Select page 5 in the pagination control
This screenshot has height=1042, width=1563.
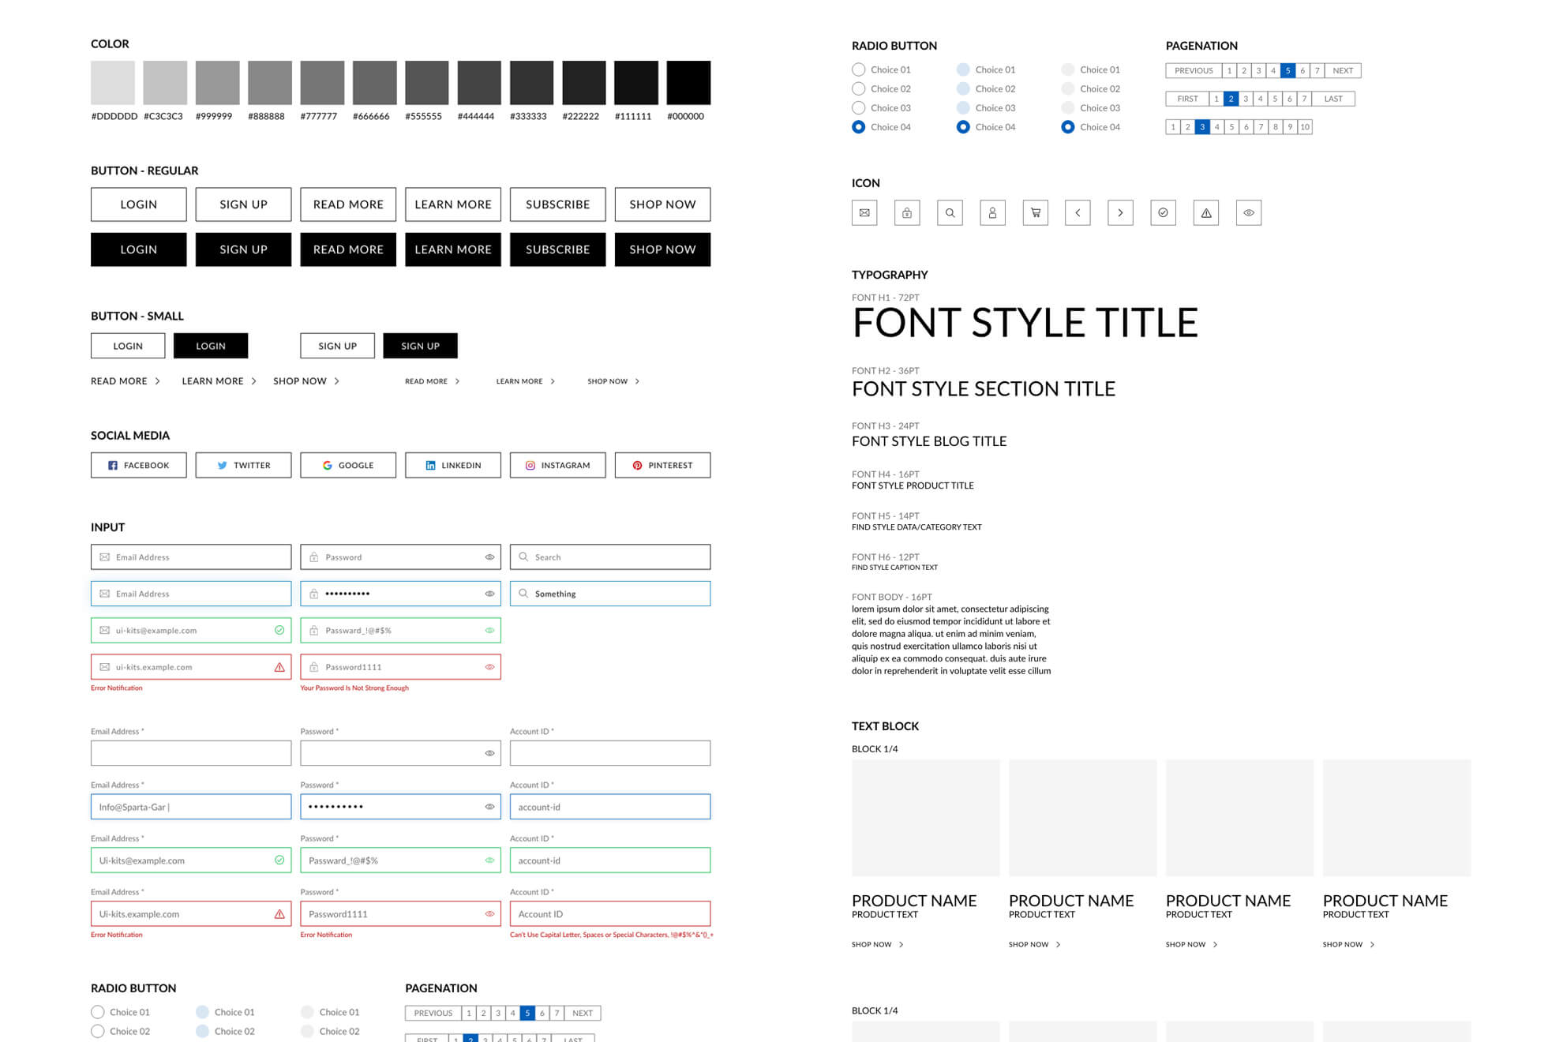(x=1288, y=70)
